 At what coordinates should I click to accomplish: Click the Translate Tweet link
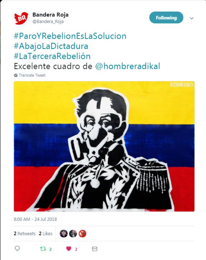tap(32, 75)
